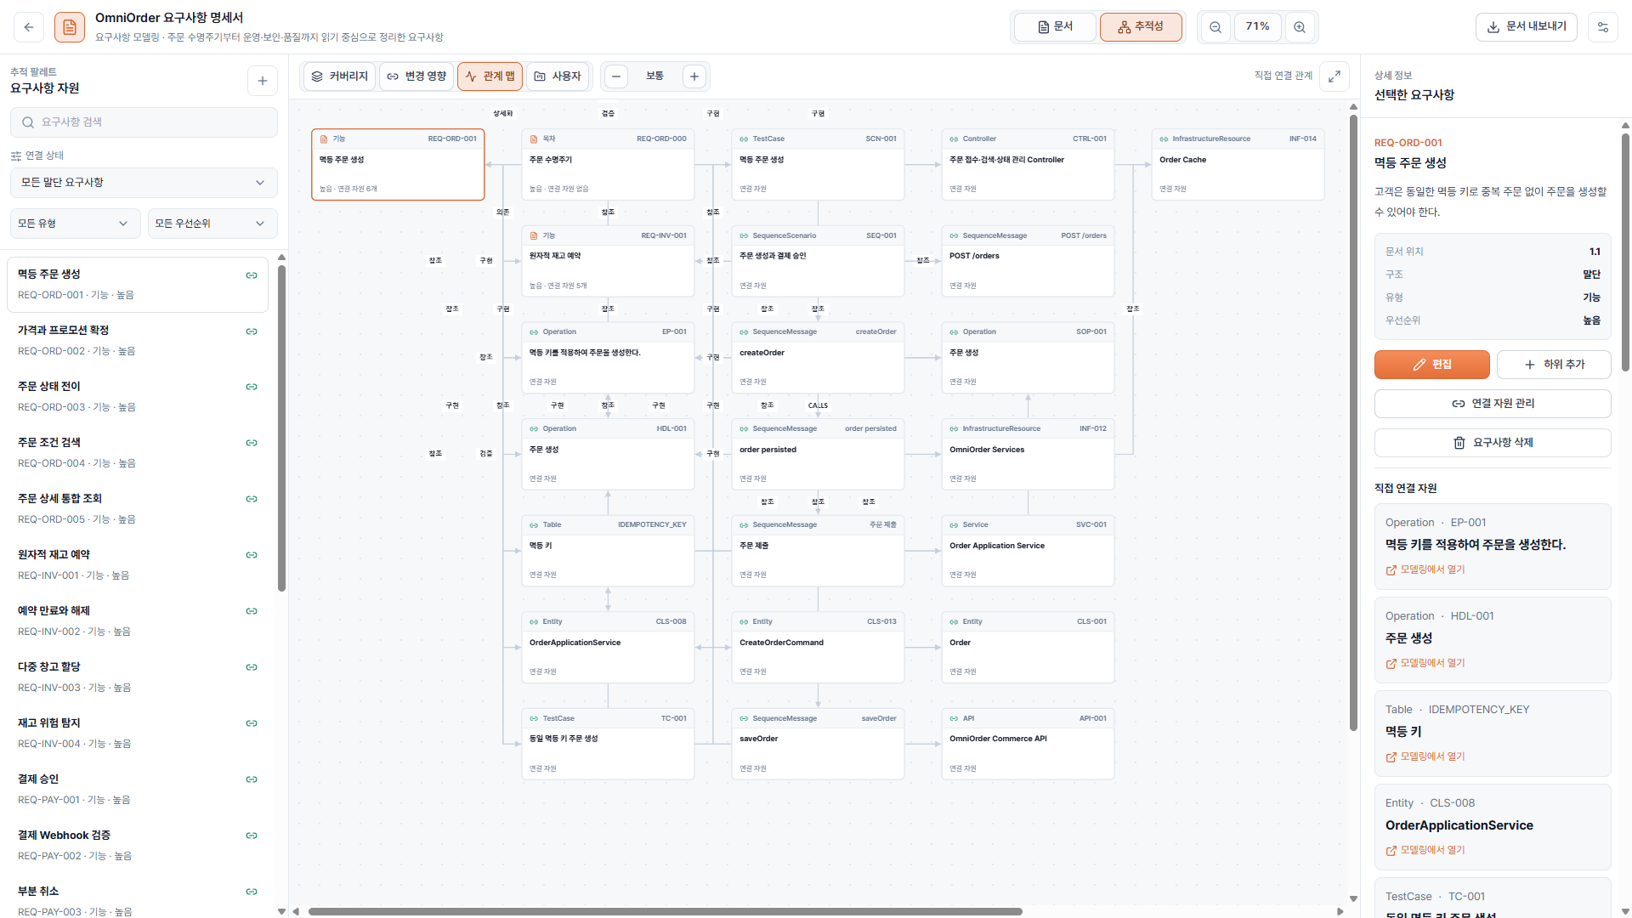Select the CTRL-001 Controller node

(1028, 165)
